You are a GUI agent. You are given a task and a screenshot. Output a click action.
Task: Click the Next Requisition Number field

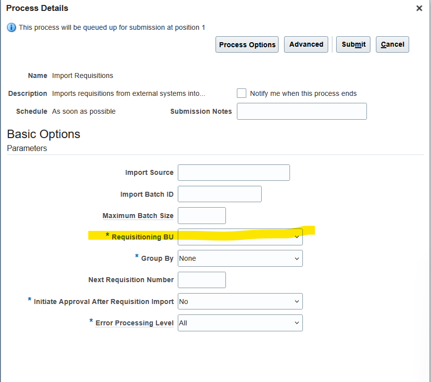pos(202,280)
